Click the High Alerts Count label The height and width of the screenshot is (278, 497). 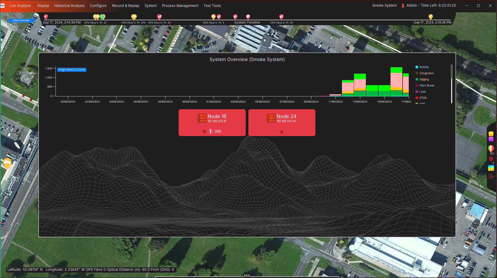72,70
